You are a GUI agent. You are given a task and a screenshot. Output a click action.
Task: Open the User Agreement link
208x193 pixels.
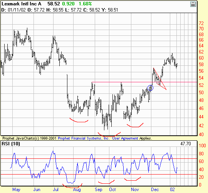[x=125, y=138]
